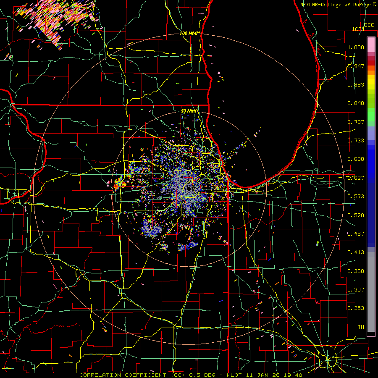The width and height of the screenshot is (378, 378).
Task: Click the 50 NMI range ring label
Action: 189,111
